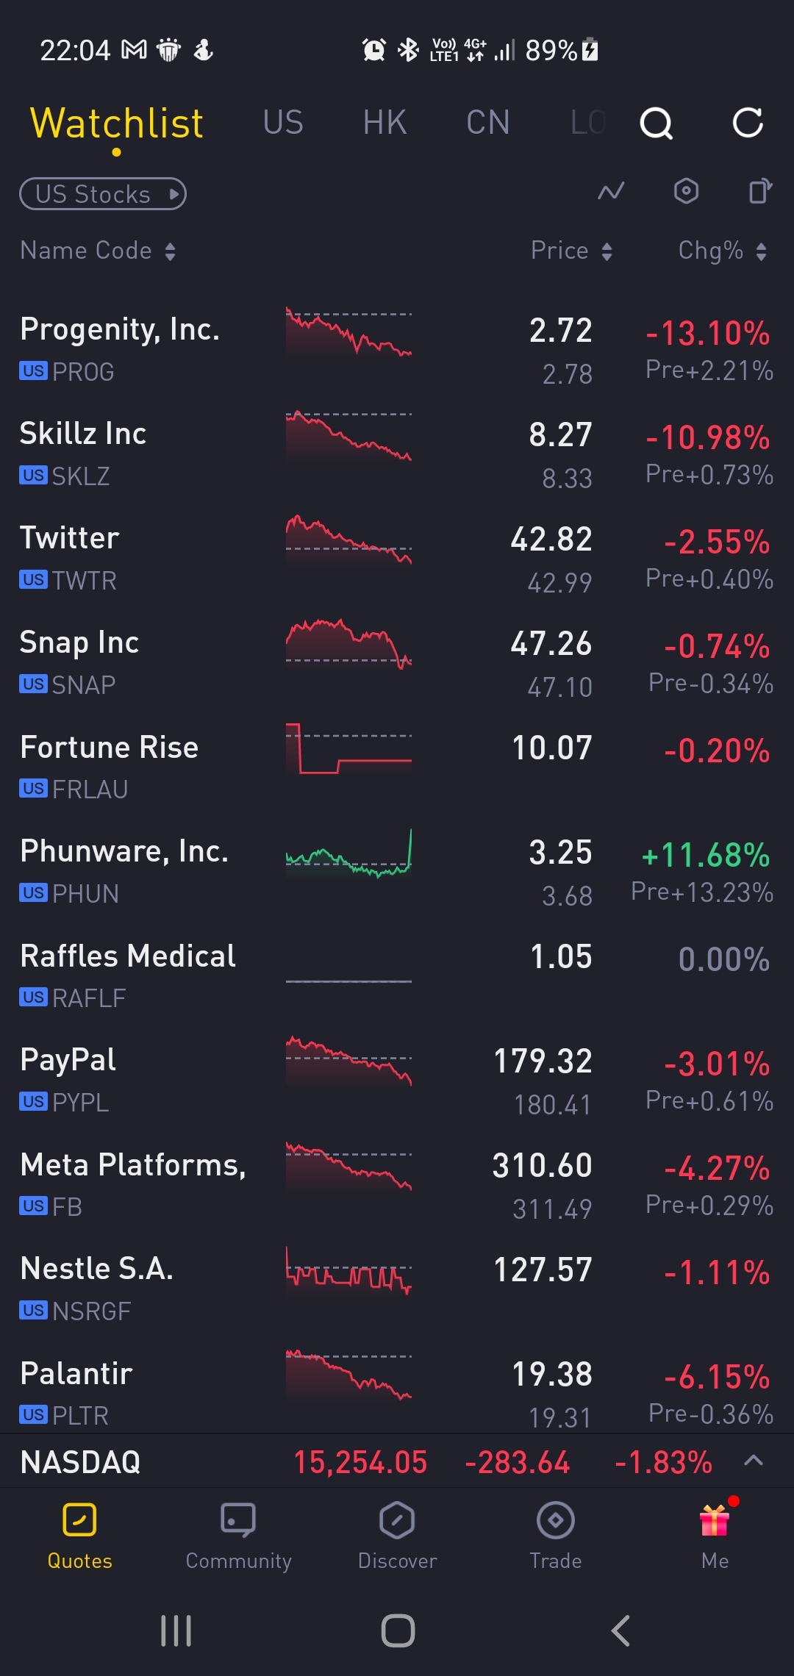794x1676 pixels.
Task: Tap the Android home navigation button
Action: [398, 1630]
